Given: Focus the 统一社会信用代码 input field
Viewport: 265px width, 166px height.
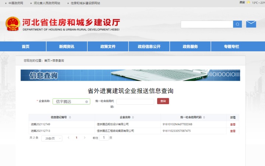Looking at the screenshot, I should click(135, 102).
